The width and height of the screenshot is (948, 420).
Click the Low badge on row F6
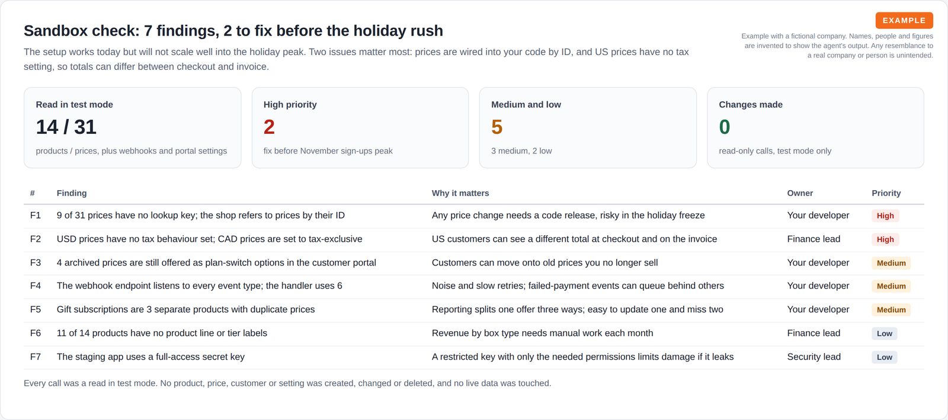[x=884, y=334]
